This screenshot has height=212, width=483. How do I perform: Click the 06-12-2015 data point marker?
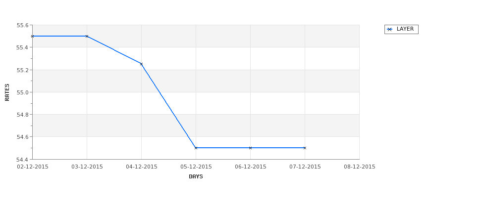(251, 148)
